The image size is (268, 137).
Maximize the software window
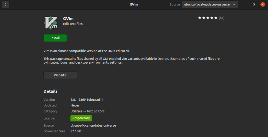click(x=254, y=4)
